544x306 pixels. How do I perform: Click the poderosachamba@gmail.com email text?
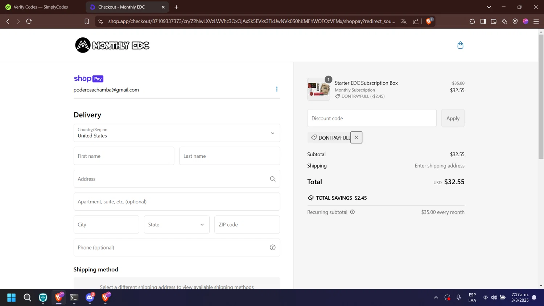[106, 90]
